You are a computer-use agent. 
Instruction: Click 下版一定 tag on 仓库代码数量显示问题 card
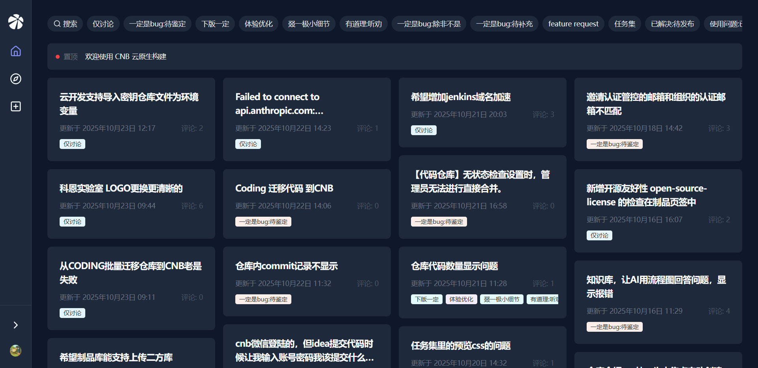click(426, 299)
